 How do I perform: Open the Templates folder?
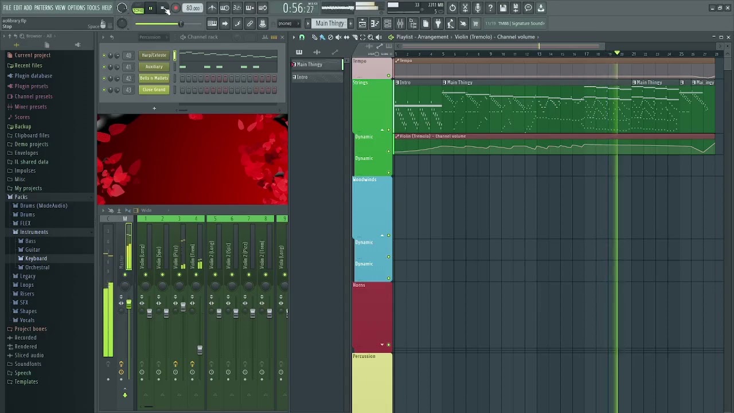(x=26, y=381)
